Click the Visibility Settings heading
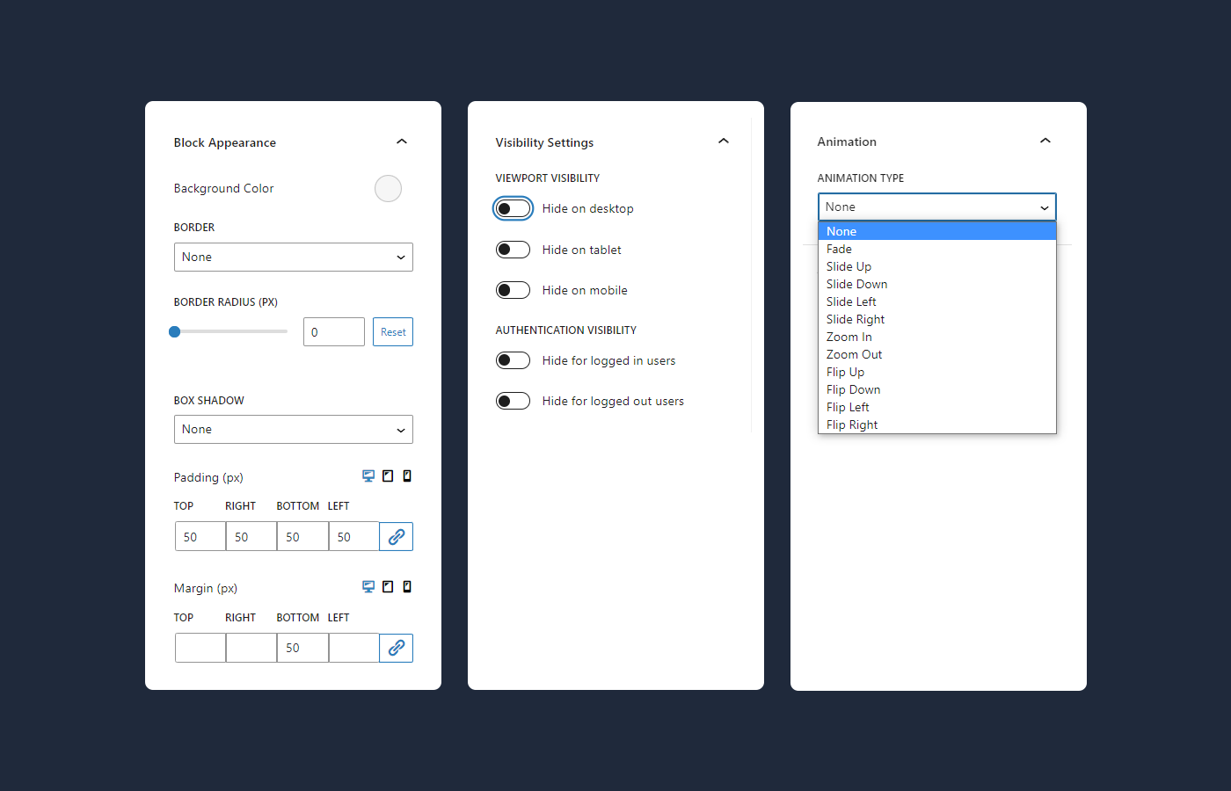 pos(544,142)
